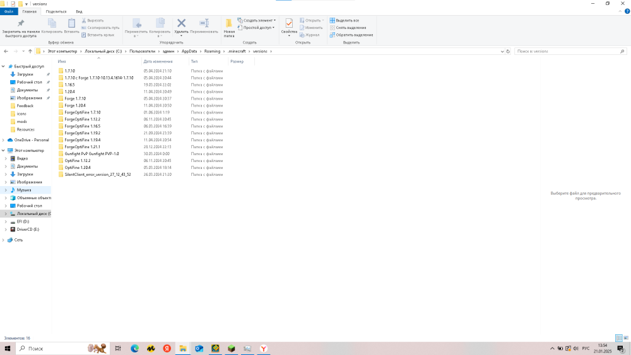Go up one folder level arrow
This screenshot has width=631, height=355.
point(30,52)
